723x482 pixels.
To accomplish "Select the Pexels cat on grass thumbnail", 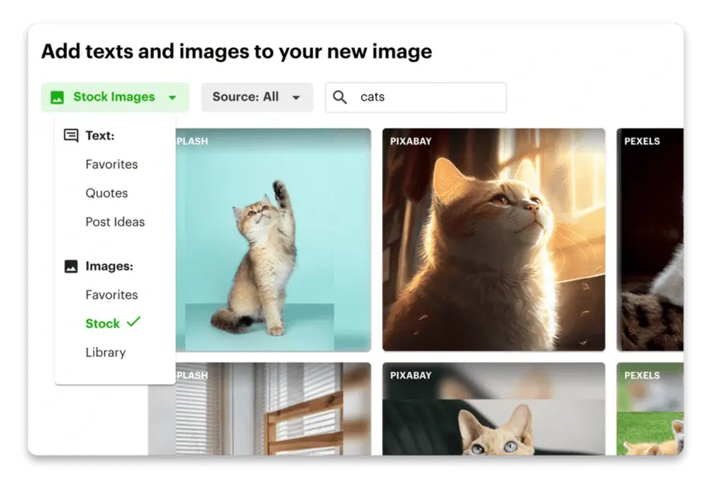I will click(x=650, y=409).
